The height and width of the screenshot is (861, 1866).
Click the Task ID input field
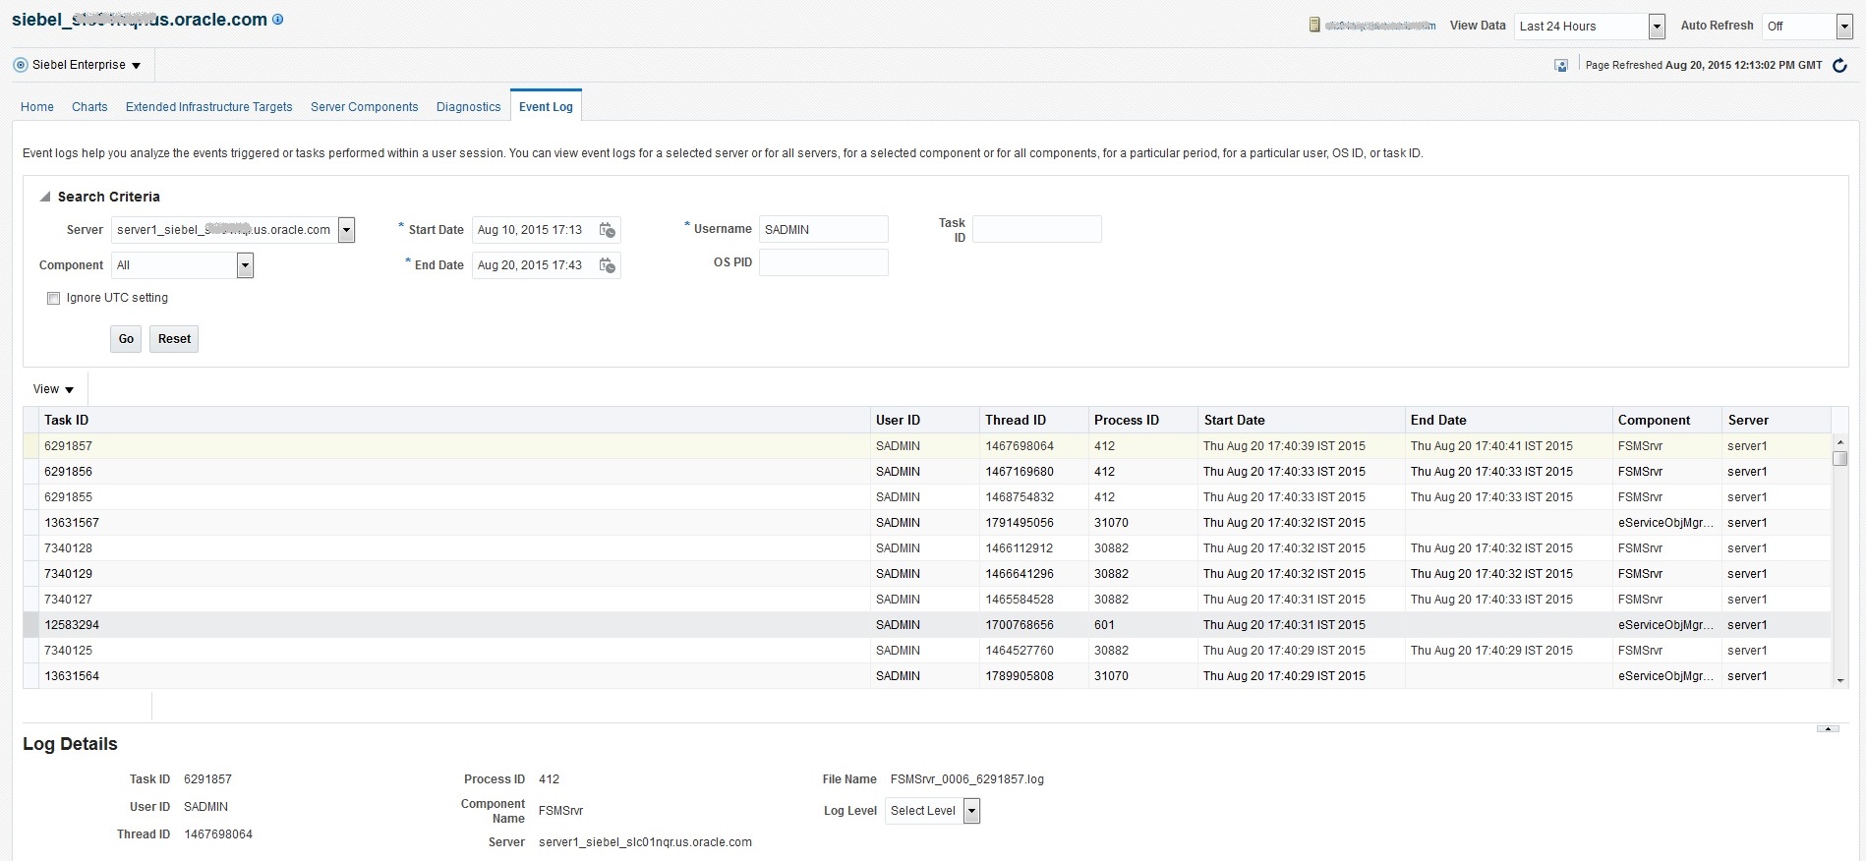point(1036,229)
